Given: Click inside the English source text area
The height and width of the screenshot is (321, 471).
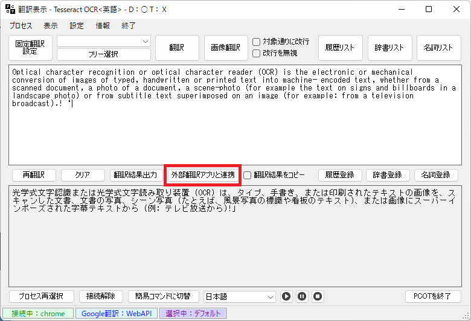Looking at the screenshot, I should (235, 115).
